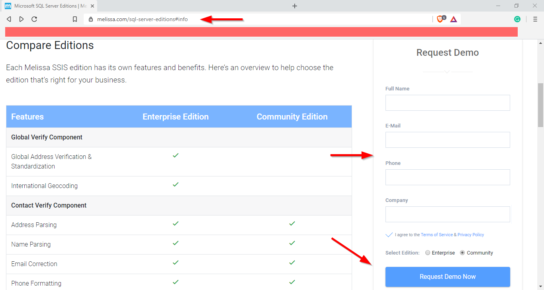View site security lock info
This screenshot has height=290, width=544.
(x=91, y=19)
